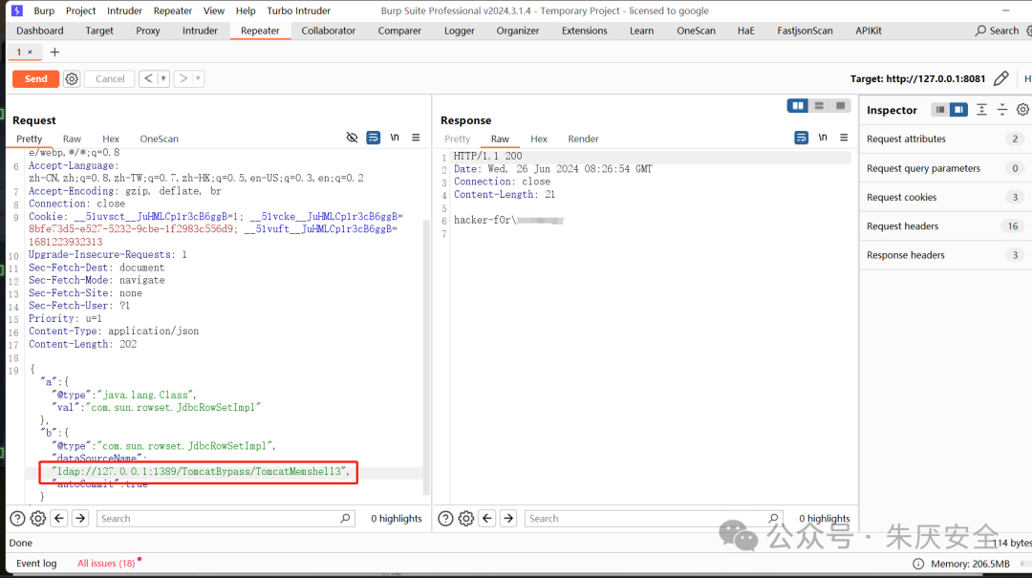Screen dimensions: 1032x578
Task: Switch Response view to the Pretty tab
Action: (x=458, y=139)
